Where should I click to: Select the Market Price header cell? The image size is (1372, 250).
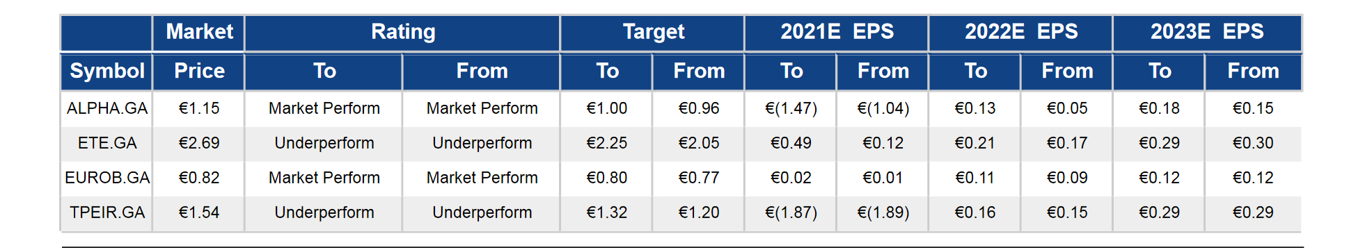pyautogui.click(x=199, y=51)
